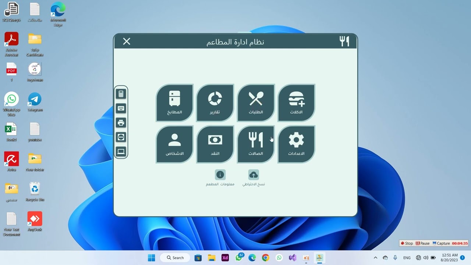Select the SQLQuery5 desktop icon
The height and width of the screenshot is (265, 471).
(x=11, y=12)
